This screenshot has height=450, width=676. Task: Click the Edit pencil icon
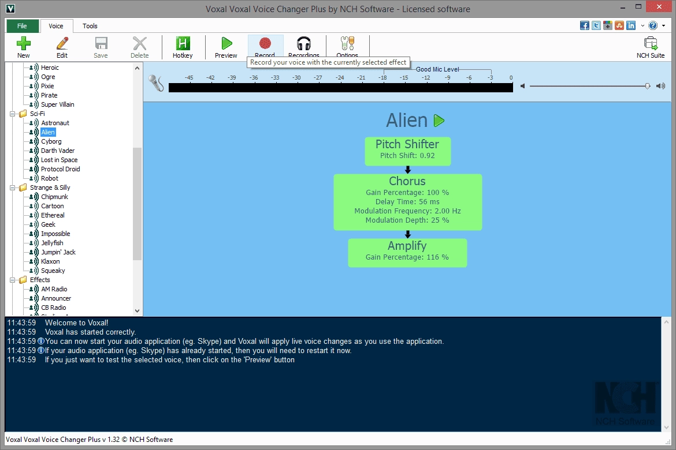[62, 43]
